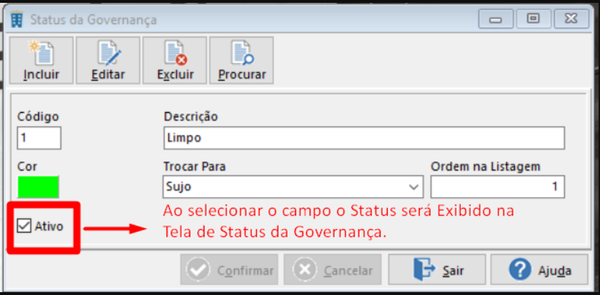
Task: Close the Status da Governança window
Action: pos(572,18)
